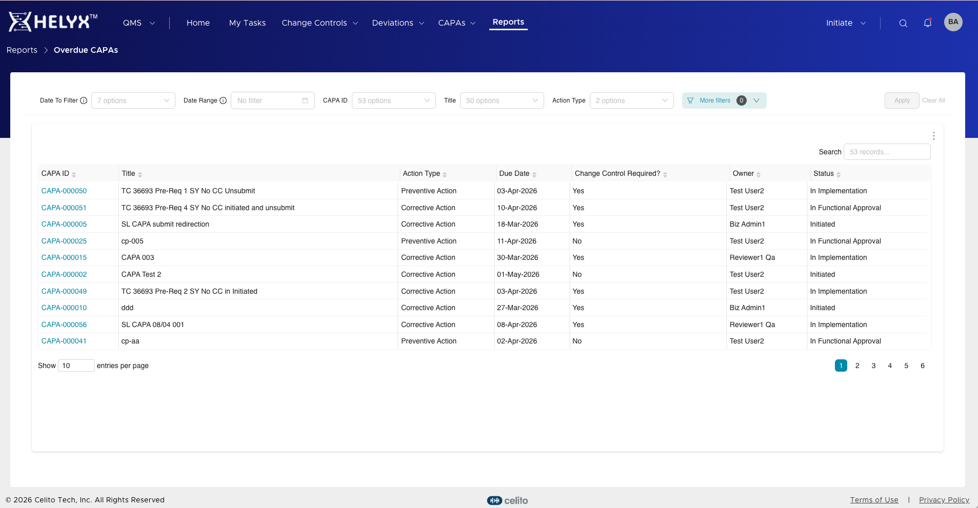This screenshot has height=508, width=978.
Task: Go to page 3 of results
Action: coord(873,365)
